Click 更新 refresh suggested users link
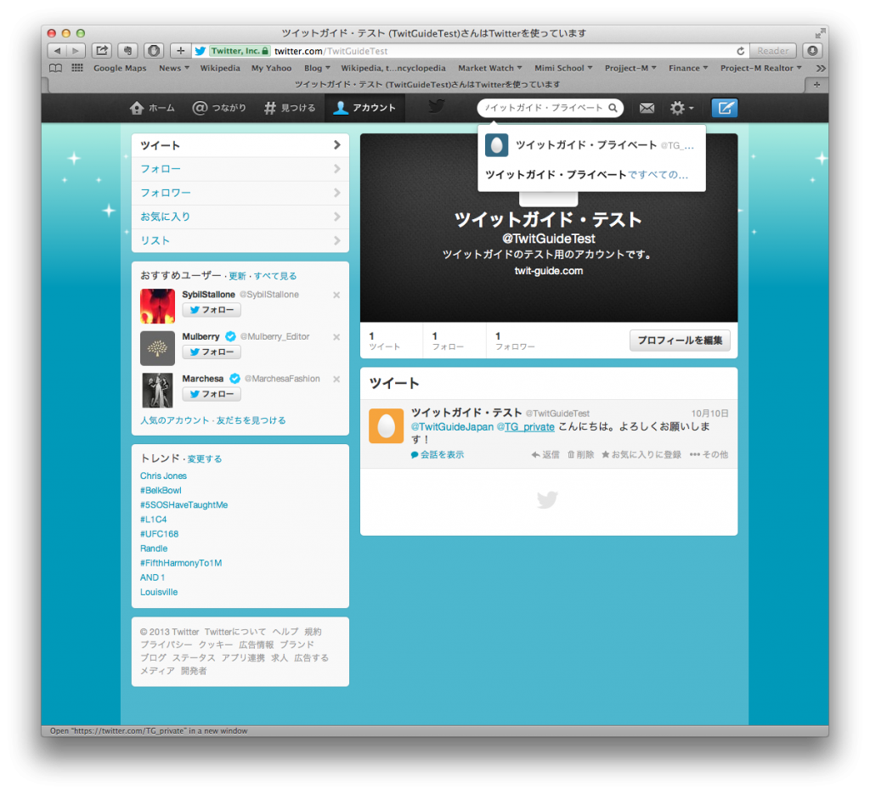 click(237, 276)
